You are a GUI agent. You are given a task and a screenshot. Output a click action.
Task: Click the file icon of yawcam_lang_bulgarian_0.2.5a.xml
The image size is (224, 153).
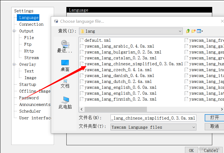click(82, 52)
